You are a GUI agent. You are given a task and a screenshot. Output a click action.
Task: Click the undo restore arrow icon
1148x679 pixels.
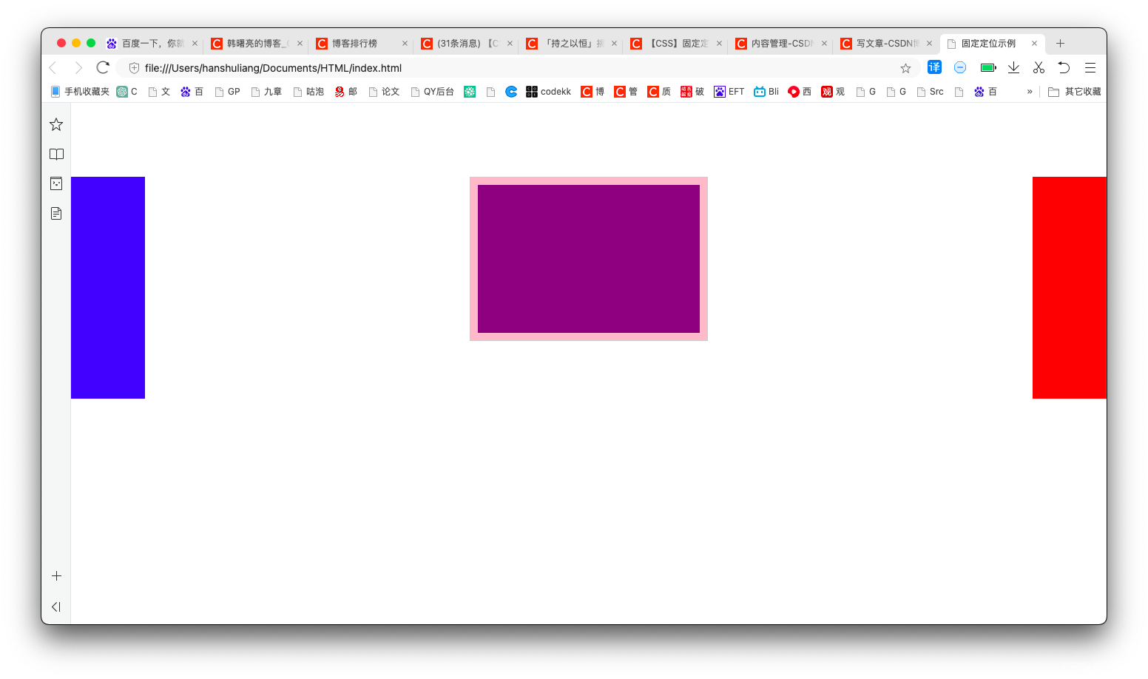pos(1064,67)
